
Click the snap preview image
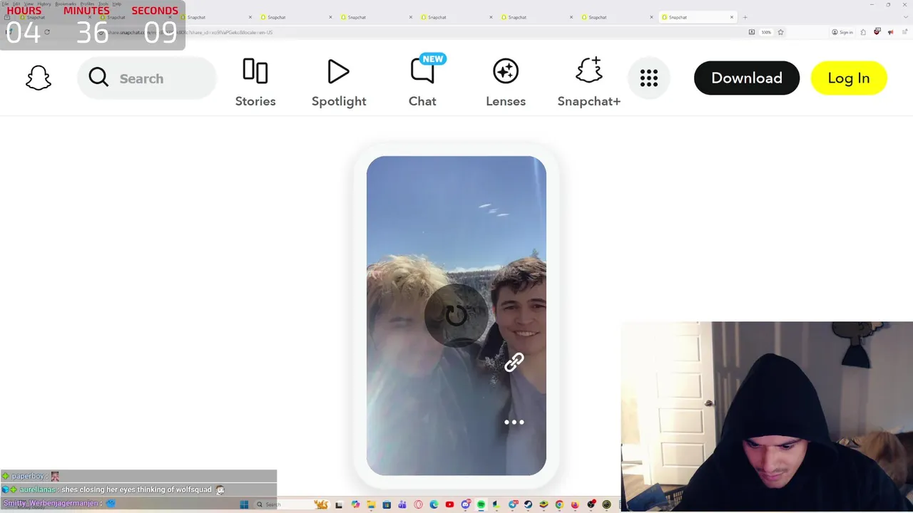point(456,316)
